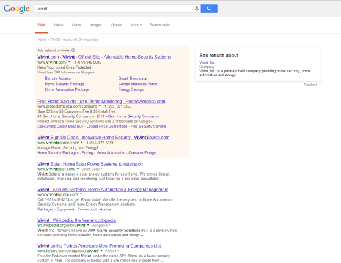The width and height of the screenshot is (341, 263).
Task: Open 'Vivint Solar: Home Solar Power Systems' result
Action: 90,164
